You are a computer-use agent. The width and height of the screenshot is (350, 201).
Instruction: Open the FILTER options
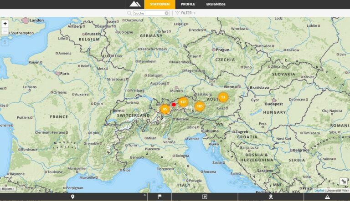point(186,13)
